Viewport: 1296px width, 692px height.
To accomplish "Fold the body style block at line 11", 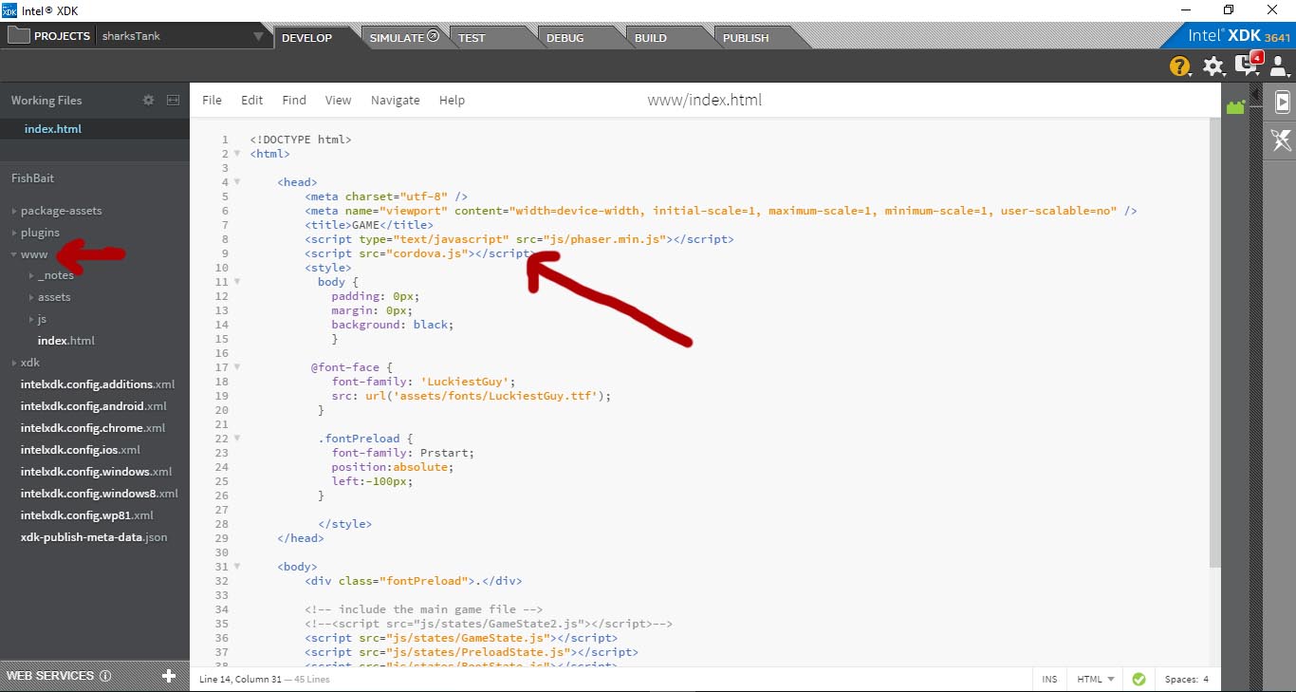I will [237, 282].
